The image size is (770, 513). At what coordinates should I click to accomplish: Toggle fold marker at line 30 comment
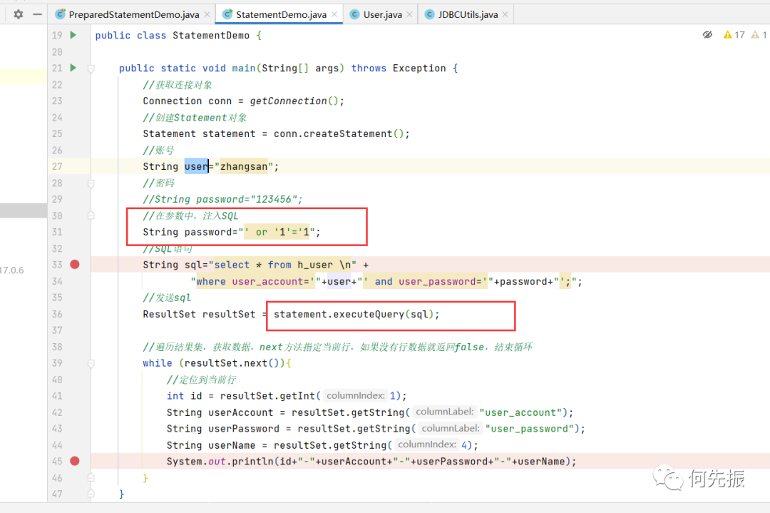click(x=91, y=215)
